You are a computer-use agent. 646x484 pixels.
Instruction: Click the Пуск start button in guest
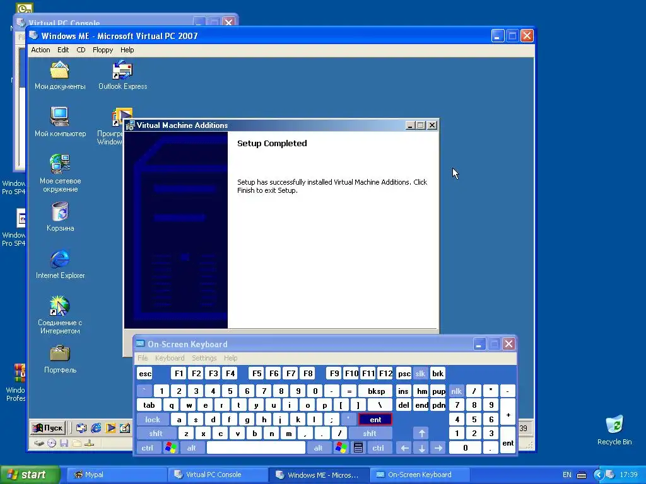pyautogui.click(x=48, y=428)
